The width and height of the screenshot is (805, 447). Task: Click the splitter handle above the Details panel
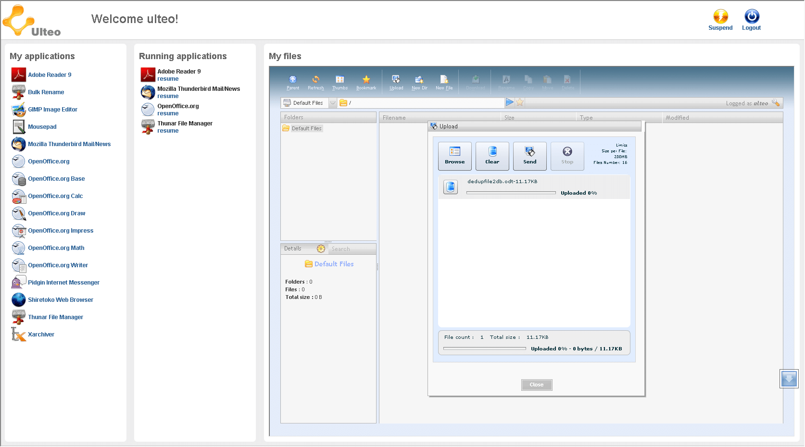[328, 242]
